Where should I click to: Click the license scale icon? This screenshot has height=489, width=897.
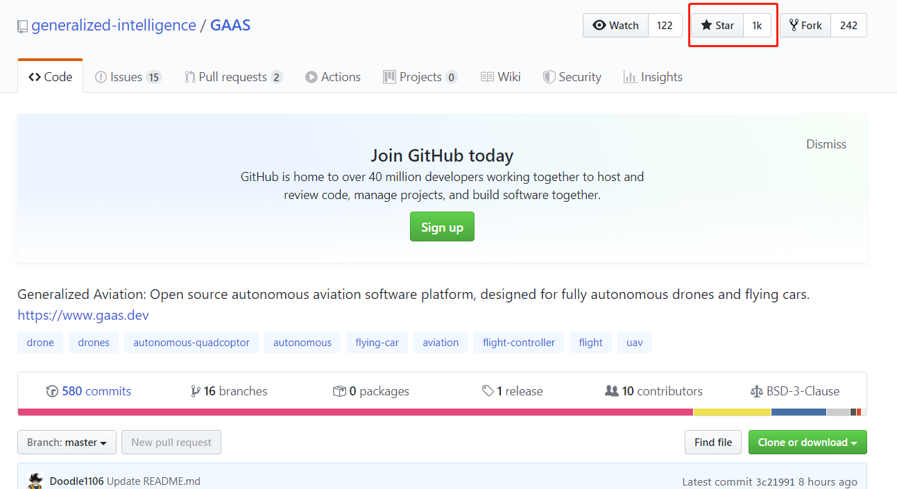[756, 391]
